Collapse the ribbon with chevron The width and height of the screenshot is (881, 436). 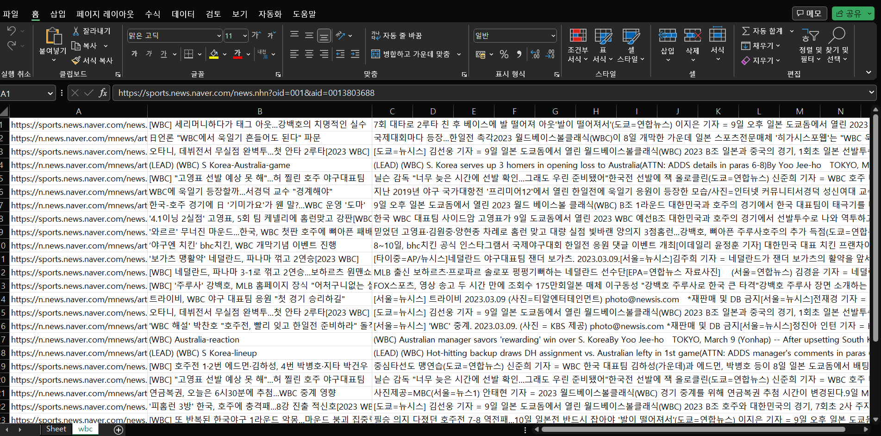(869, 73)
